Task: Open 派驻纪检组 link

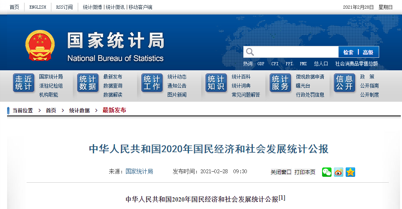Action: click(x=51, y=86)
